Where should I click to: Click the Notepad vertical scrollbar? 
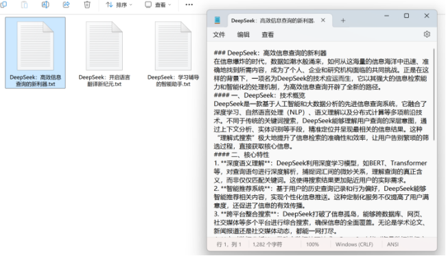point(434,94)
